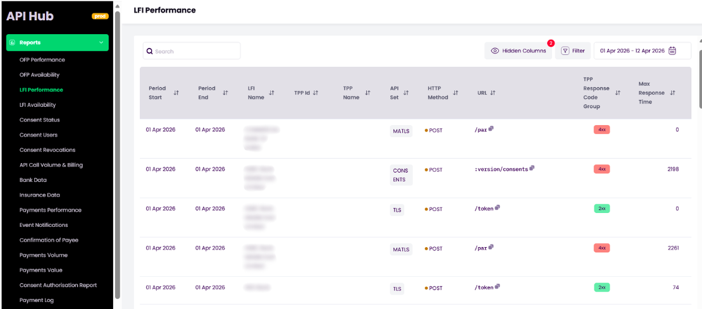The image size is (702, 309).
Task: Open date range 01 Apr 2026 - 12 Apr 2026
Action: [643, 51]
